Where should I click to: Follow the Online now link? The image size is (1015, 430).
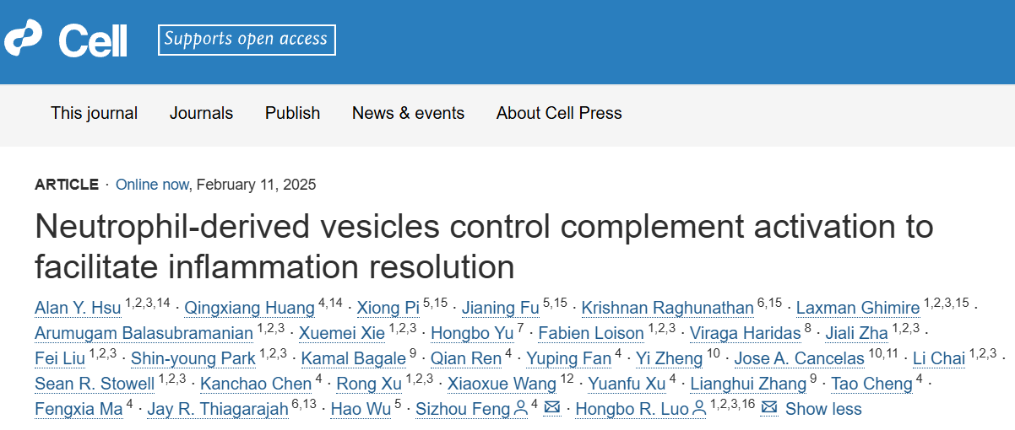click(x=153, y=185)
